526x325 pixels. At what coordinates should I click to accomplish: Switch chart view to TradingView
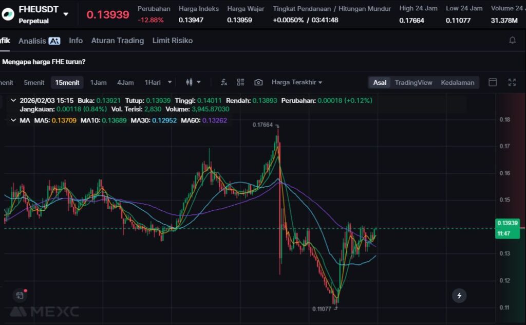coord(413,82)
